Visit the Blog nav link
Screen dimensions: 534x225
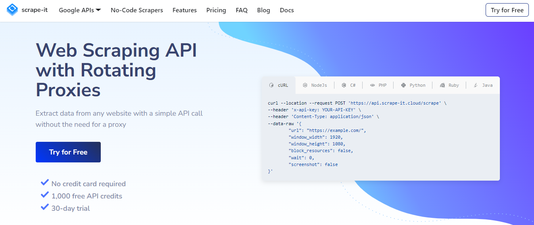point(263,10)
